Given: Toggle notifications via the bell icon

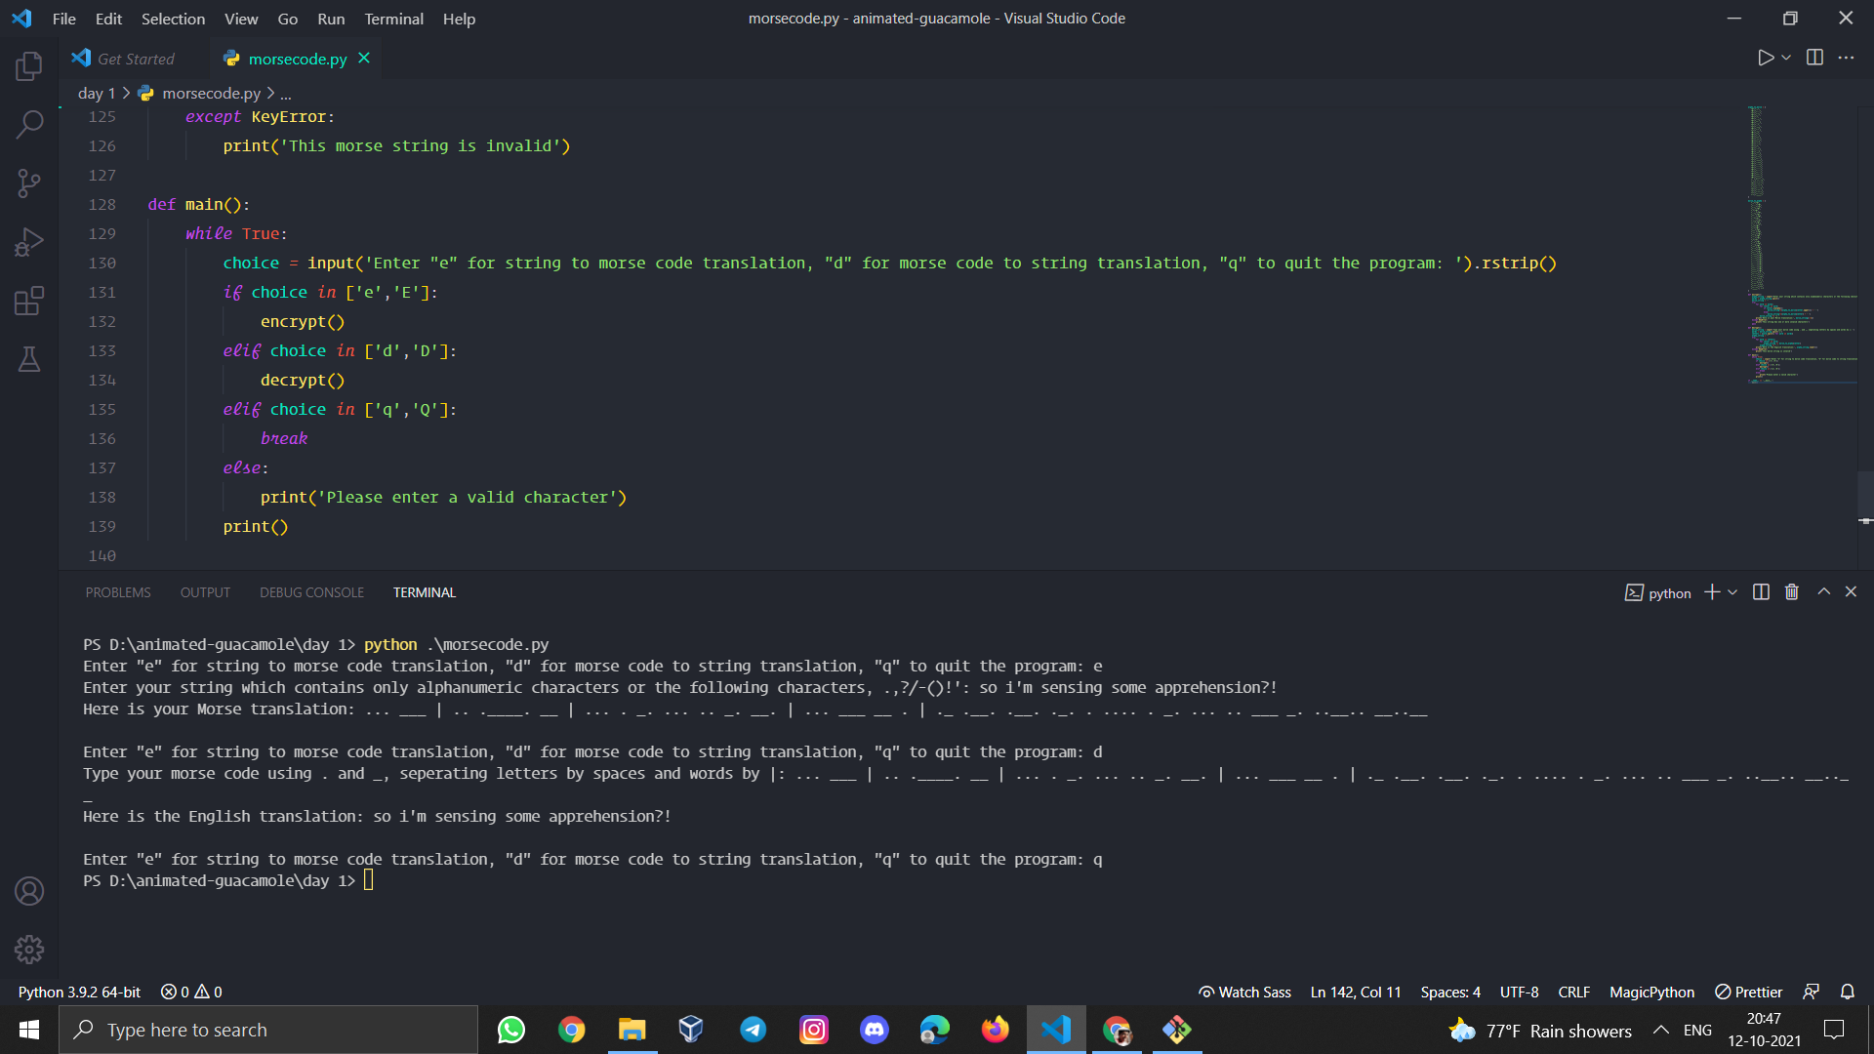Looking at the screenshot, I should click(x=1848, y=991).
